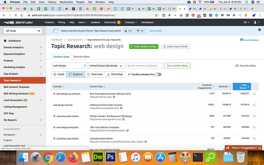Open the Wikipedia Cascading Style Sheets external link icon
264x165 pixels.
pos(146,142)
